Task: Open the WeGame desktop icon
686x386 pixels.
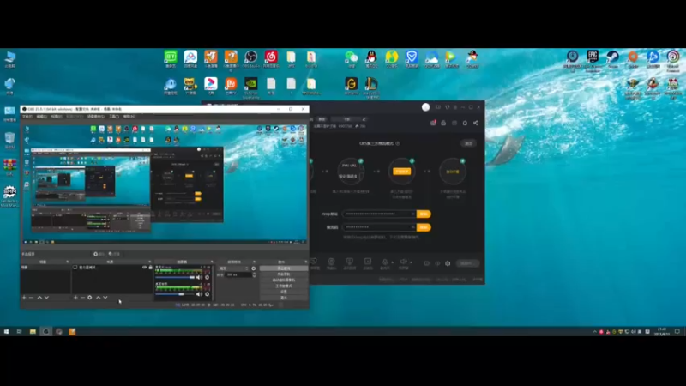Action: coord(352,85)
